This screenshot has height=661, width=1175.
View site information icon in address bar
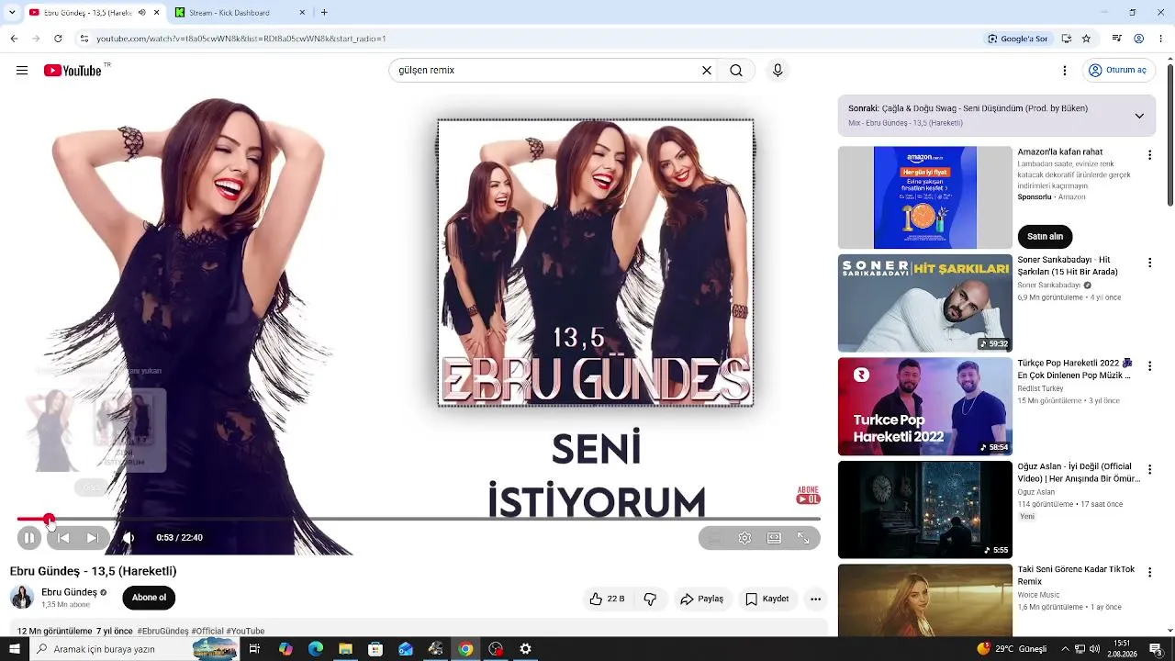84,39
